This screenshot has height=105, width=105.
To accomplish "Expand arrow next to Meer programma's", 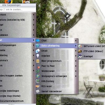I will [76, 61].
